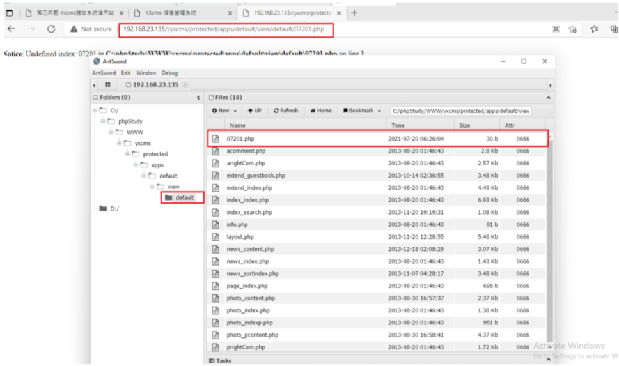Click the index_index.php file icon
Image resolution: width=619 pixels, height=366 pixels.
point(215,200)
